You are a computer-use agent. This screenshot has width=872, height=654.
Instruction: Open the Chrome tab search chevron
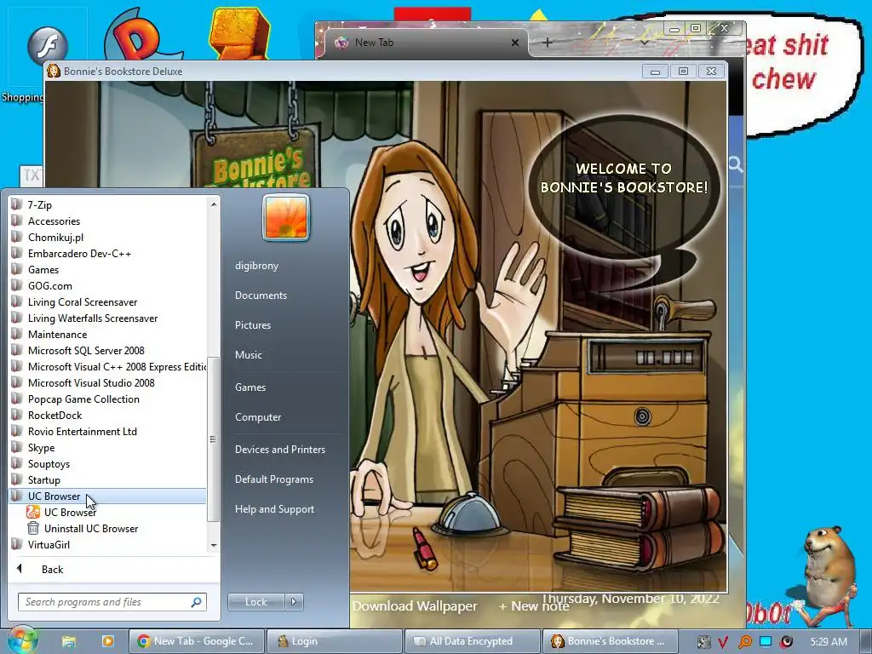pyautogui.click(x=644, y=43)
